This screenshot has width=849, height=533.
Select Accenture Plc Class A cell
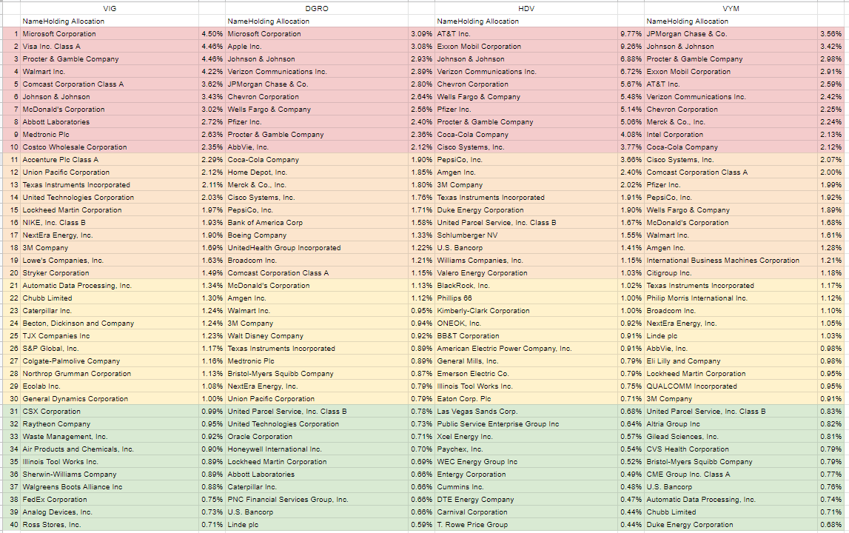point(110,159)
